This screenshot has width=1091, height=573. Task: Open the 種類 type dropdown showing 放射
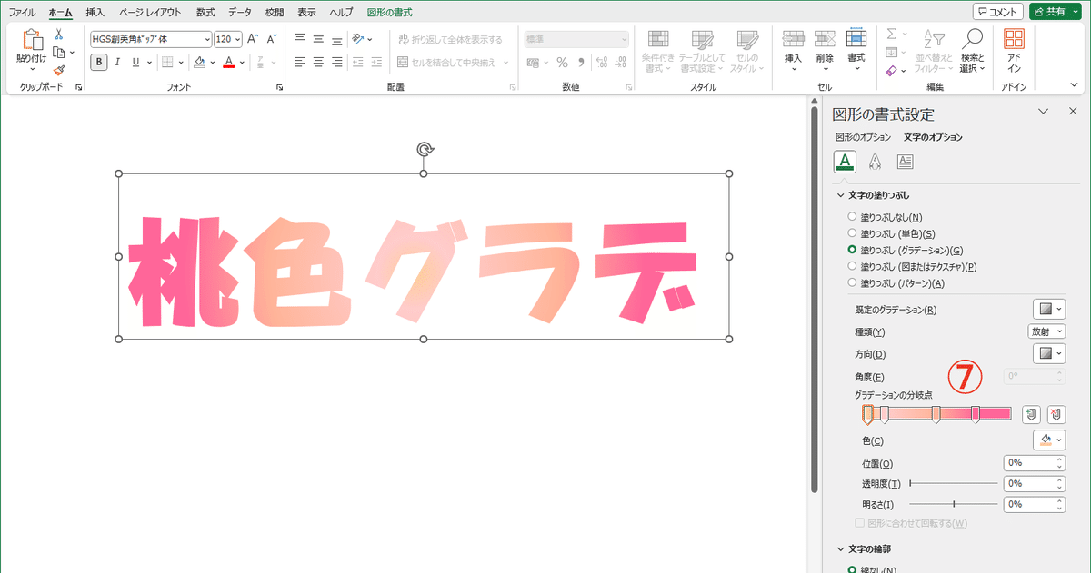[1046, 331]
